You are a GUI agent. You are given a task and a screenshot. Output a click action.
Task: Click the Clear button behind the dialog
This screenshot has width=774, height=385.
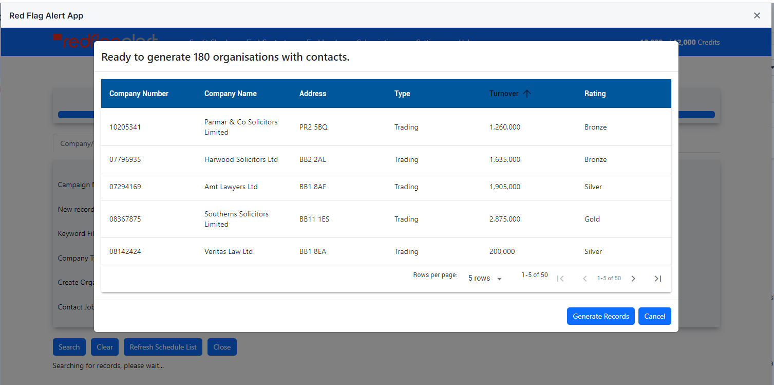click(105, 347)
